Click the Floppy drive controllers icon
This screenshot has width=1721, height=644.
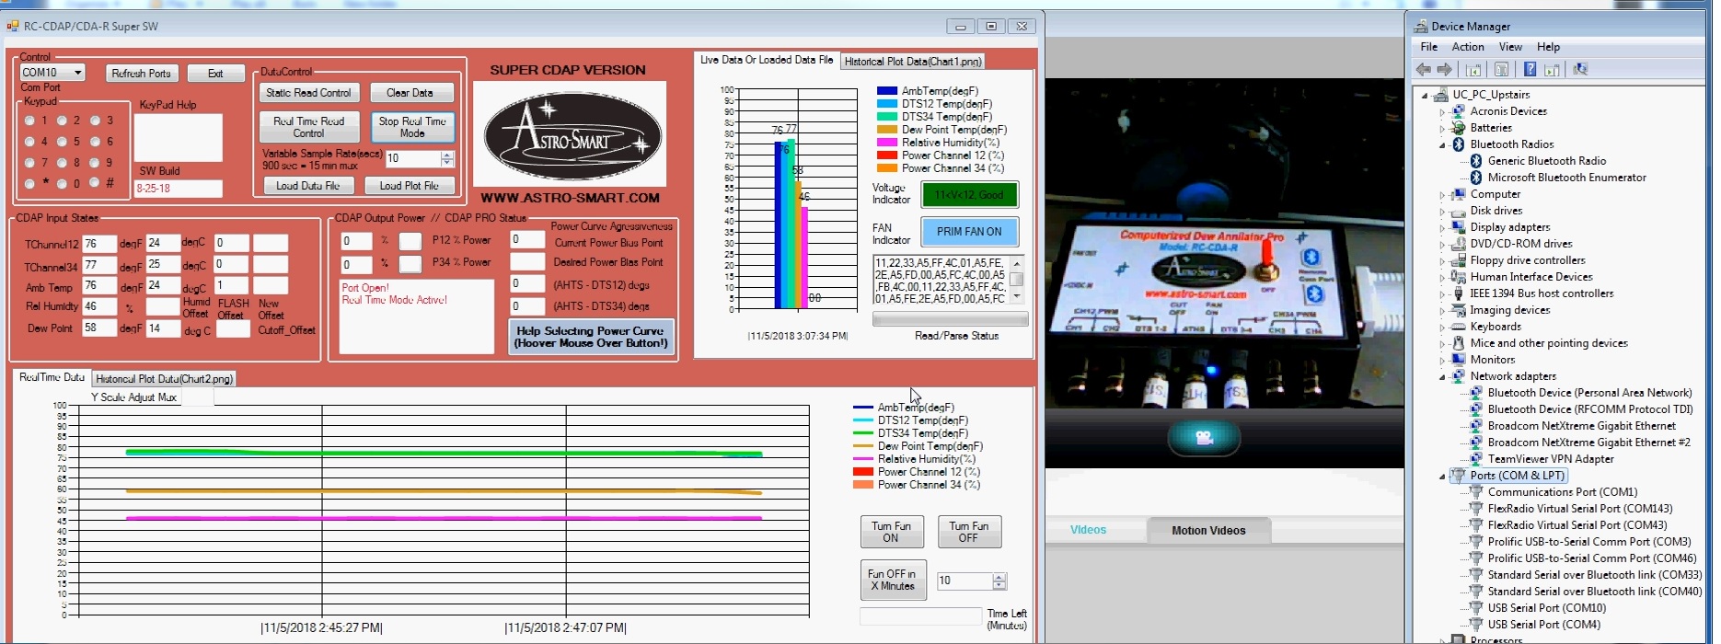point(1458,260)
